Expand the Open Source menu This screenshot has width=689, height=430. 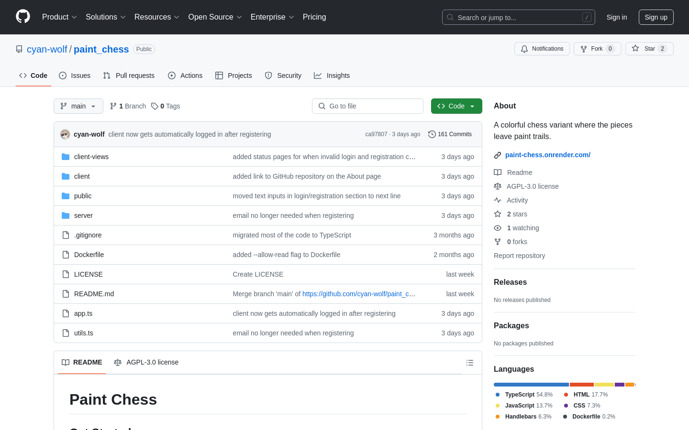coord(215,17)
